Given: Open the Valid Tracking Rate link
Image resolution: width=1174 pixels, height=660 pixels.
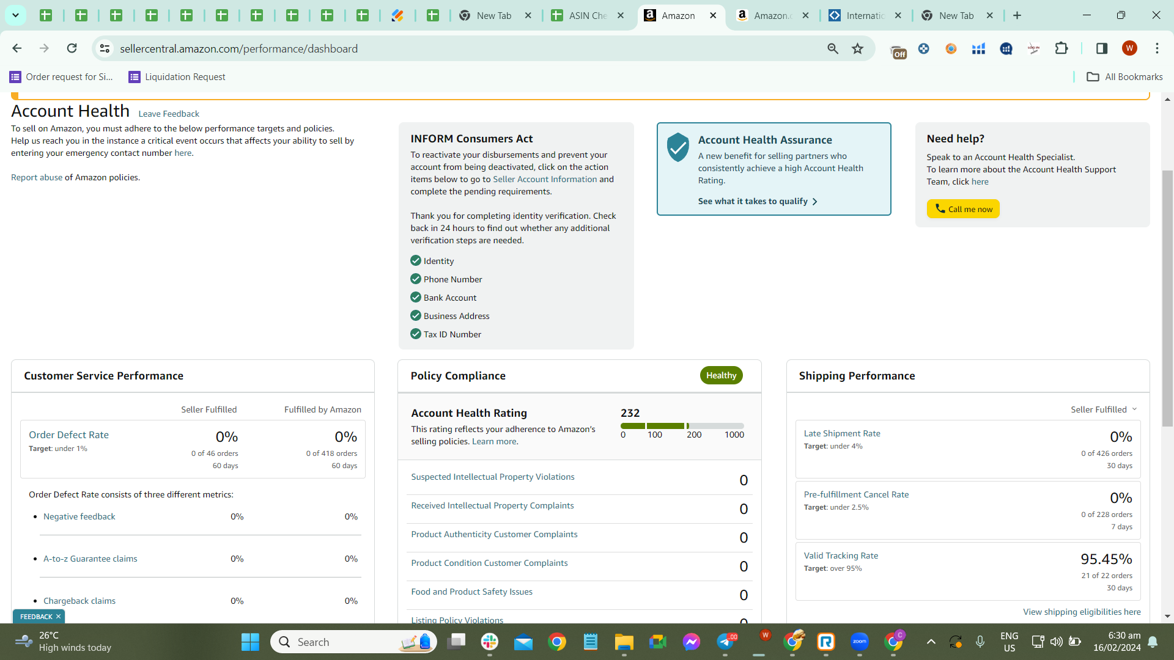Looking at the screenshot, I should (841, 556).
